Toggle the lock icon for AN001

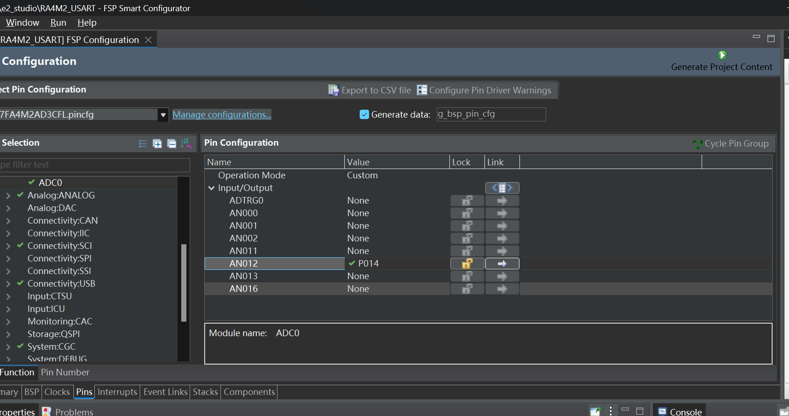pos(467,226)
